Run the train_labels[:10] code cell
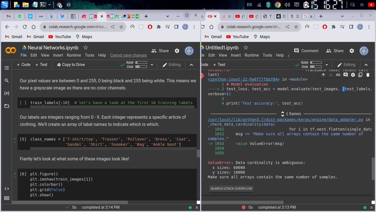This screenshot has width=376, height=212. tap(23, 103)
